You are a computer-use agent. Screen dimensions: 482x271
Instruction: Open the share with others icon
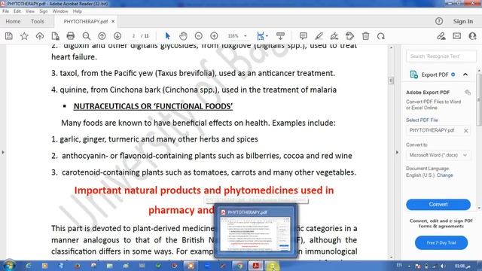472,36
